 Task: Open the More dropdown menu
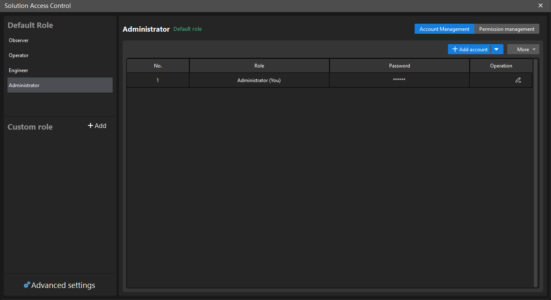click(x=523, y=49)
